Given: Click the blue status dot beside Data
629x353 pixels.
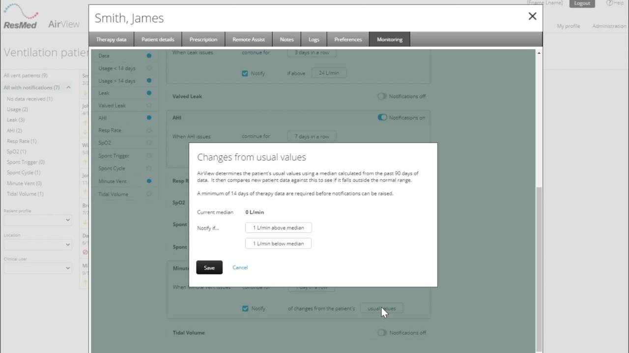Looking at the screenshot, I should point(149,56).
